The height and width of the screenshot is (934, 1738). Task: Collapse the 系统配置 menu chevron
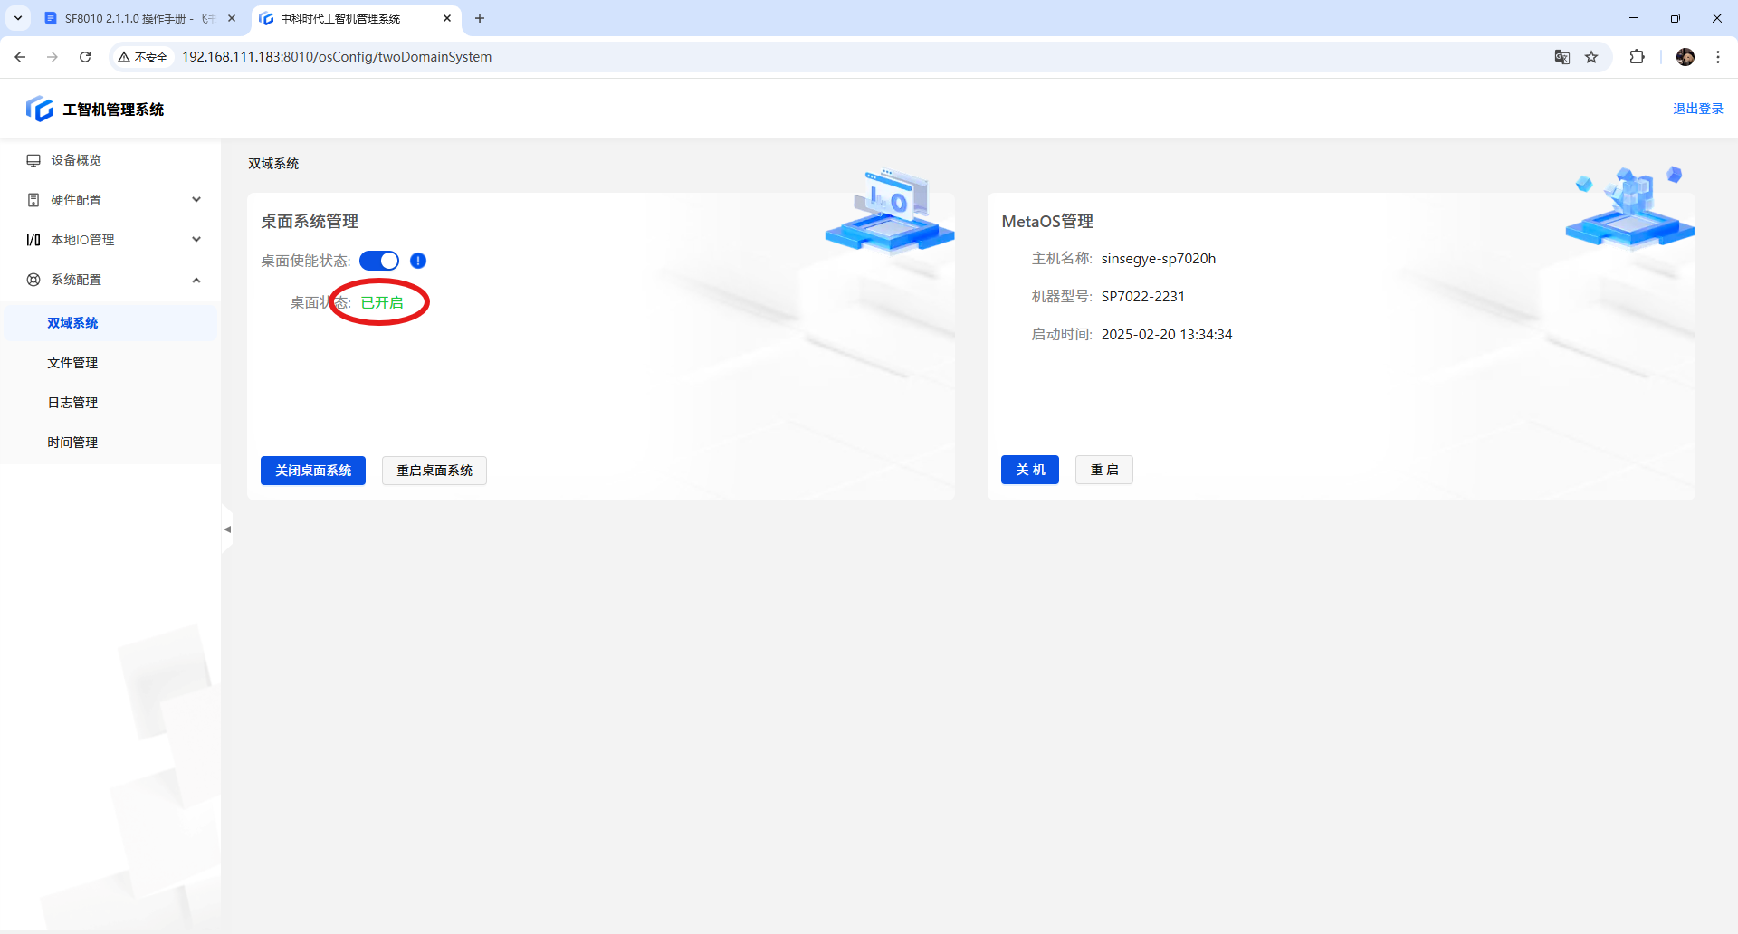pos(196,280)
